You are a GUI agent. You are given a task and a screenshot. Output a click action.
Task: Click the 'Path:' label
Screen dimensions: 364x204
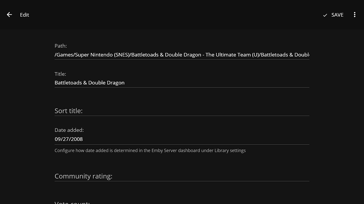pos(61,46)
